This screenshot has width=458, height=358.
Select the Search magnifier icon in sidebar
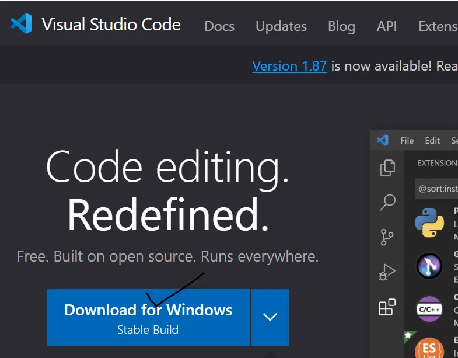387,203
